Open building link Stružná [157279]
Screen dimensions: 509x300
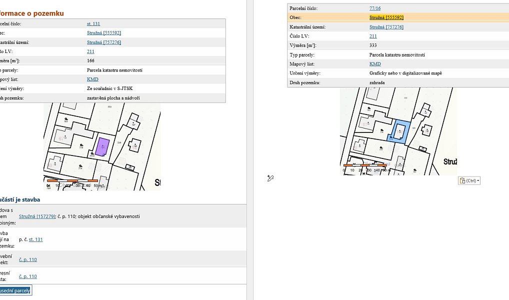[37, 216]
